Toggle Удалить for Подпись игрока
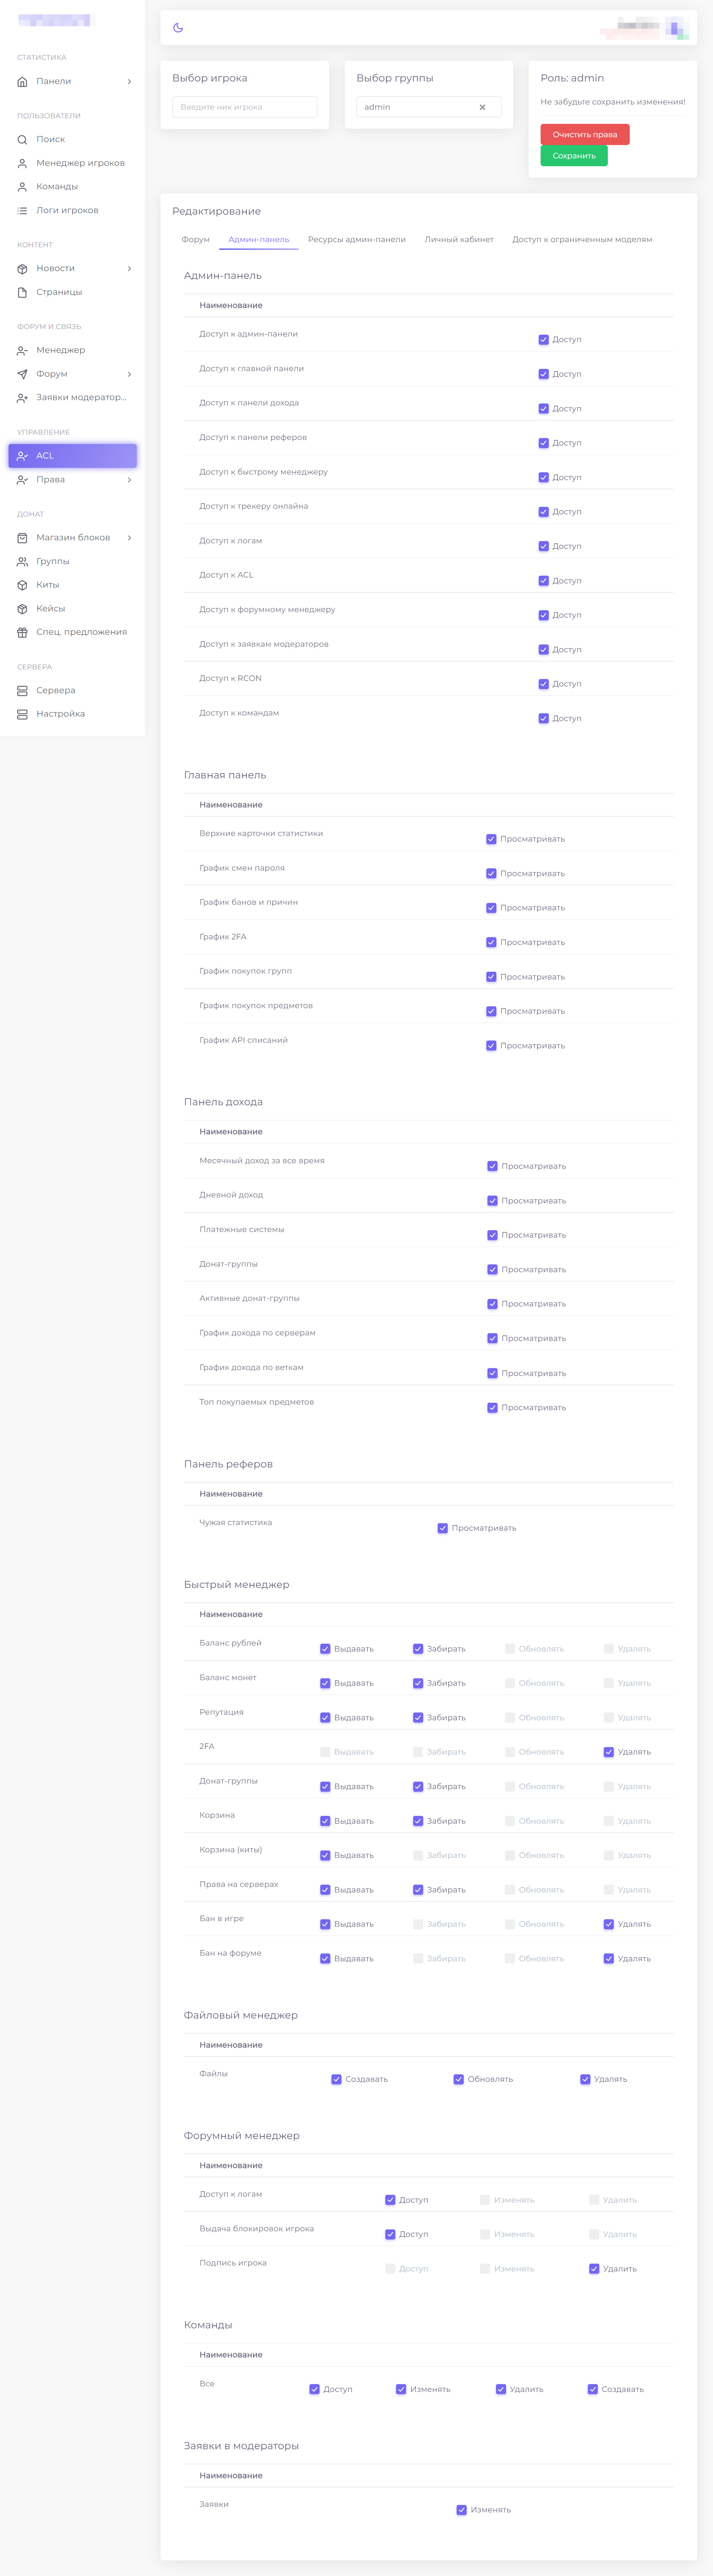This screenshot has height=2576, width=713. click(594, 2269)
